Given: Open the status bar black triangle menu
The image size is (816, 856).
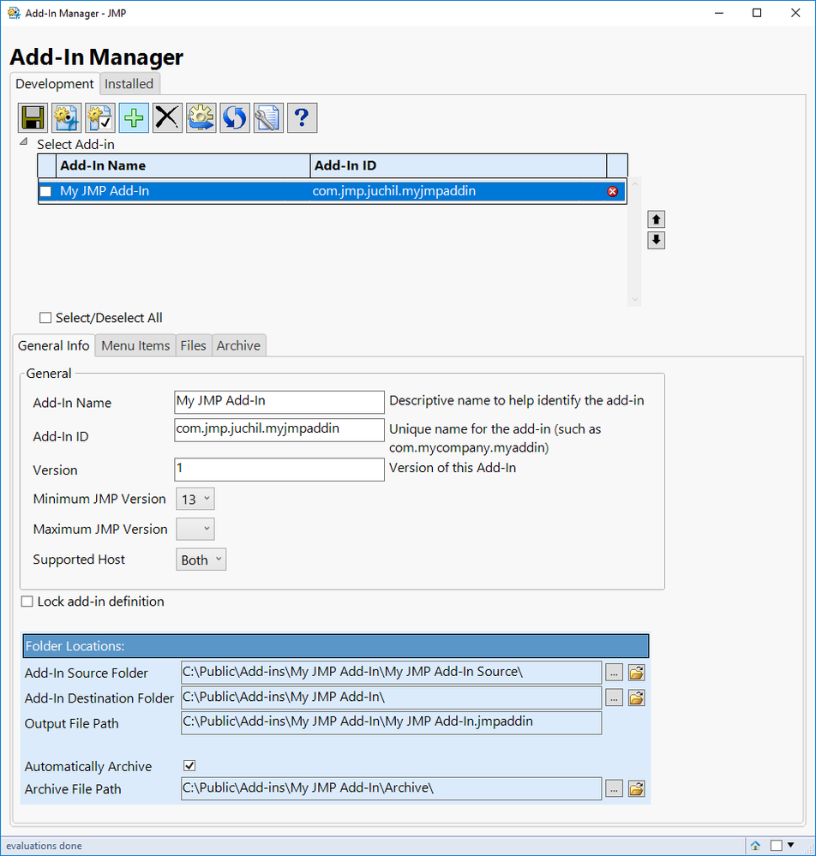Looking at the screenshot, I should pos(791,845).
